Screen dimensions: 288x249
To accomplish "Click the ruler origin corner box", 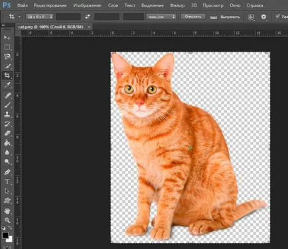I will [x=19, y=34].
